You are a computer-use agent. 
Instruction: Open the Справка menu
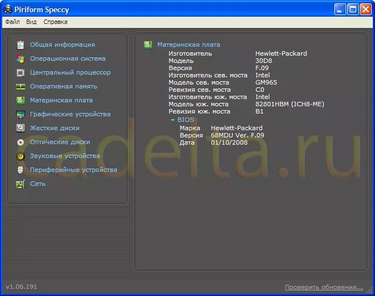[x=56, y=22]
